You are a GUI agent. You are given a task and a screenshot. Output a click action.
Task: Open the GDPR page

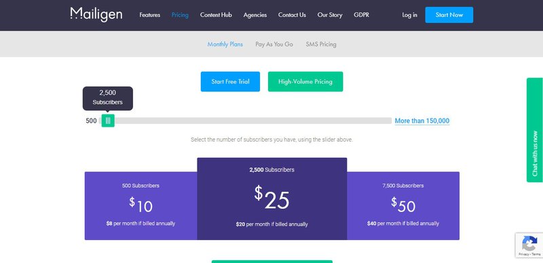pos(361,15)
